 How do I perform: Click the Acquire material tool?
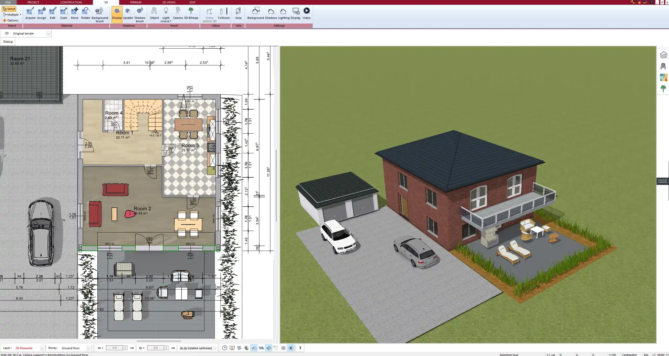coord(30,14)
